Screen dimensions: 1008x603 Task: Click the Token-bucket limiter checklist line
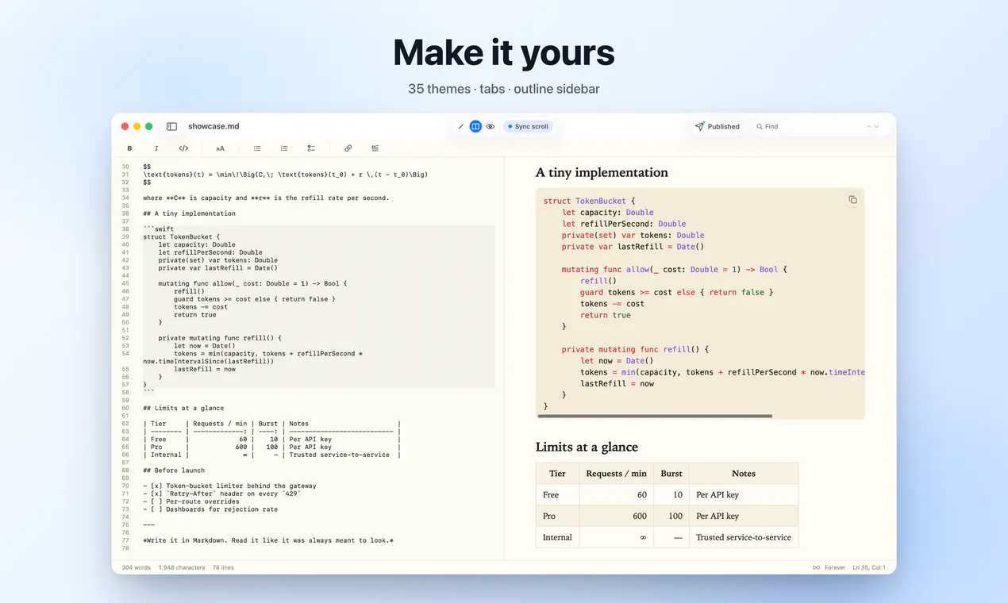[229, 486]
